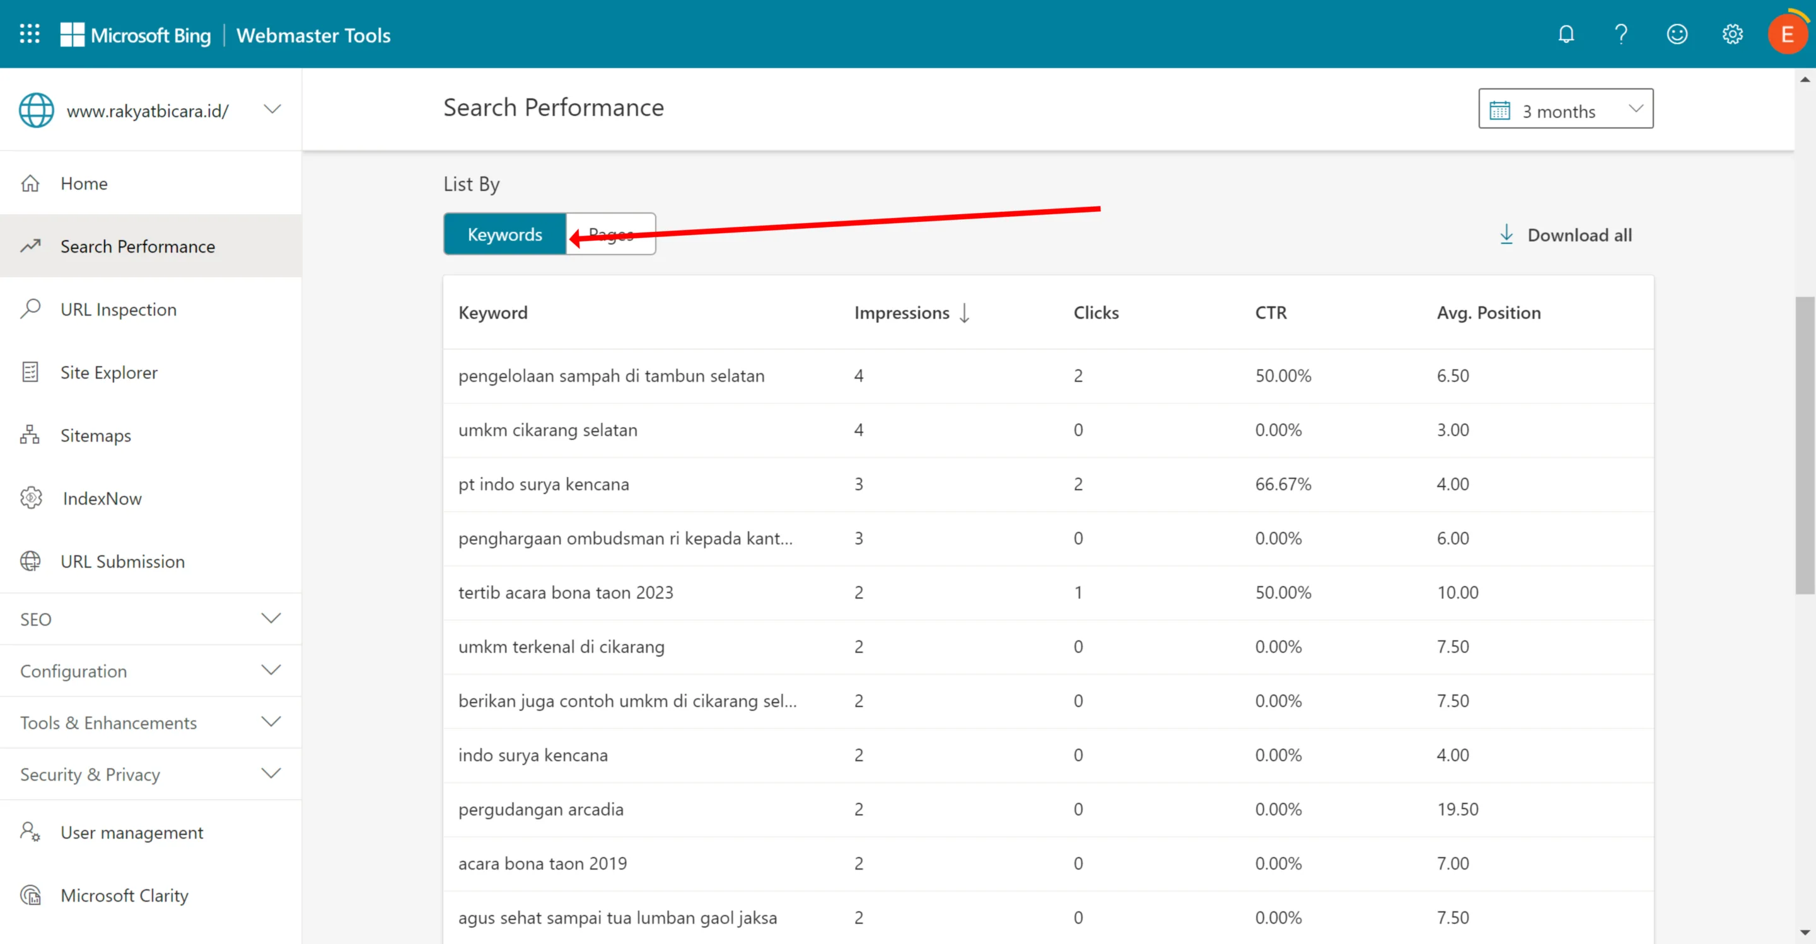
Task: Open IndexNow menu item
Action: tap(151, 498)
